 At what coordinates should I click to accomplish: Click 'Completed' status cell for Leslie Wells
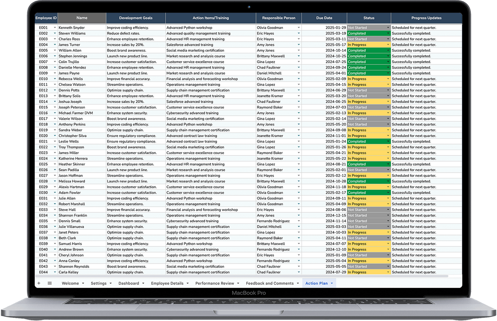(x=369, y=141)
